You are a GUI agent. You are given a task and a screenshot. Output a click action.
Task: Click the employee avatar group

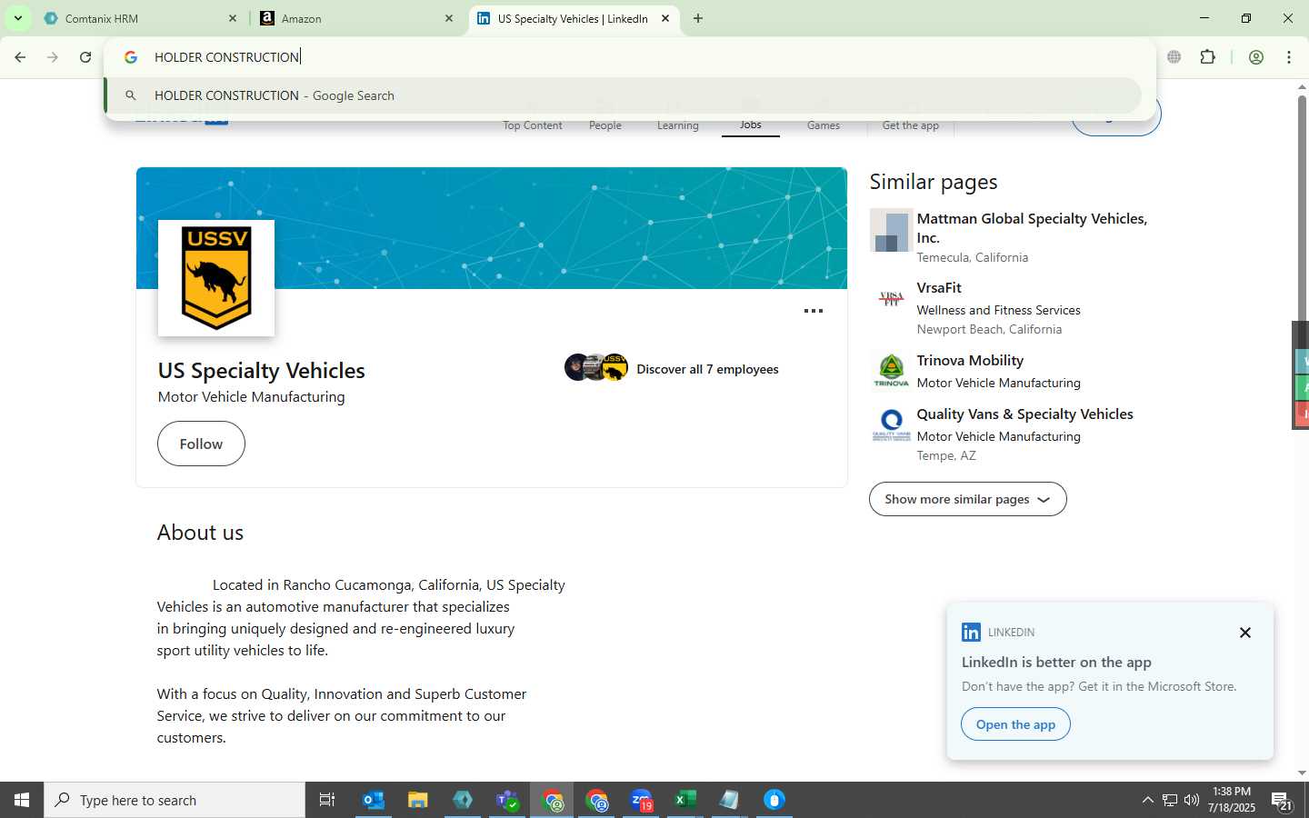[x=596, y=367]
